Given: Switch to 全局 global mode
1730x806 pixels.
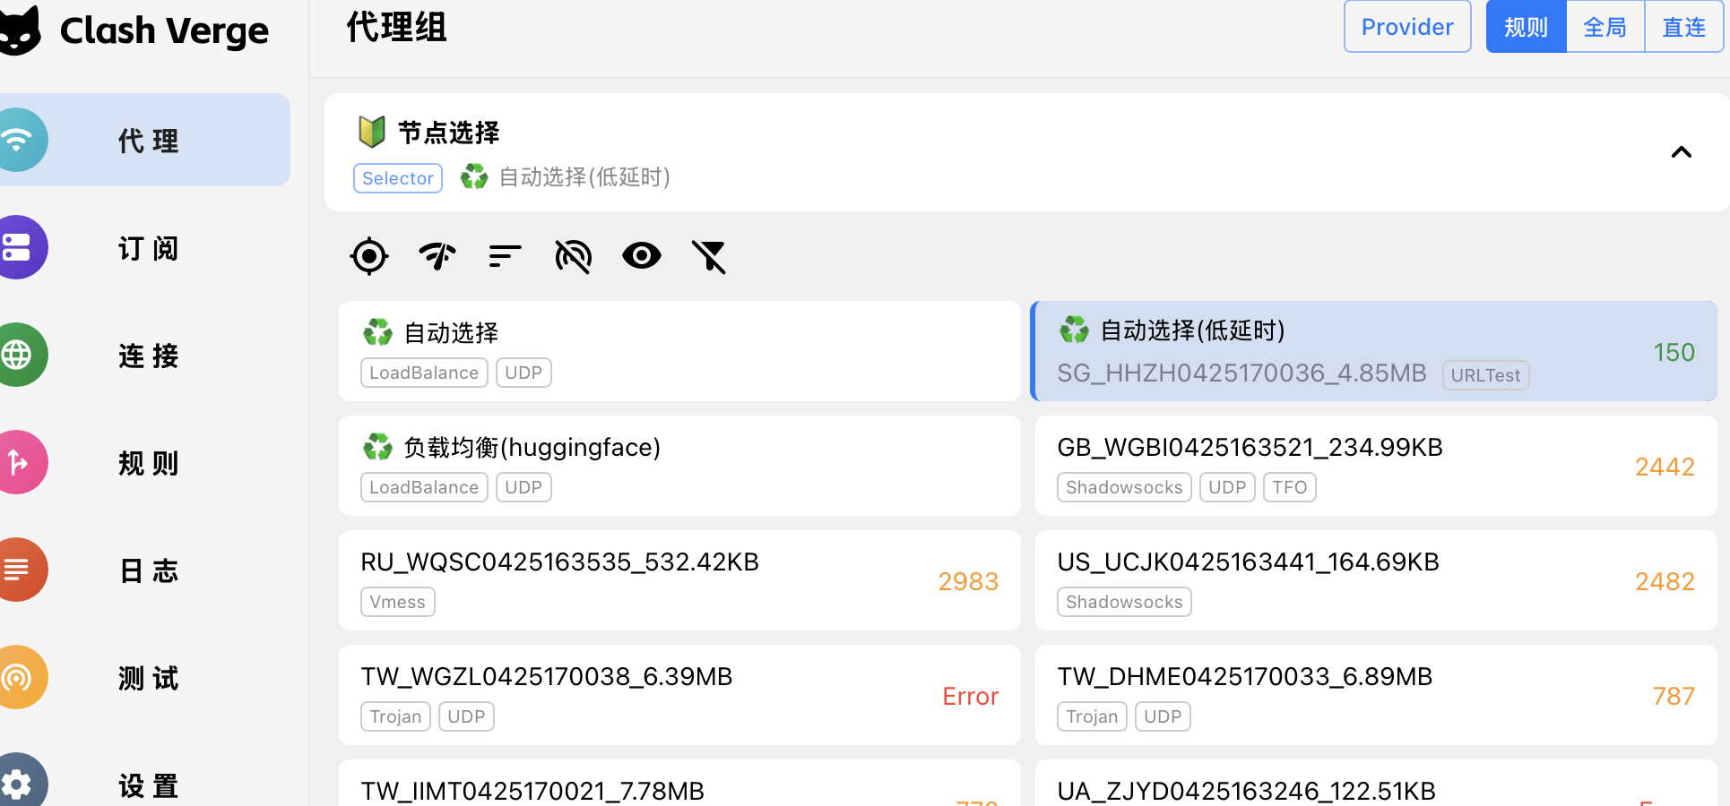Looking at the screenshot, I should 1605,27.
